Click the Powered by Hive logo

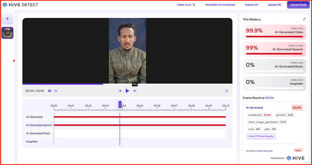coord(287,158)
